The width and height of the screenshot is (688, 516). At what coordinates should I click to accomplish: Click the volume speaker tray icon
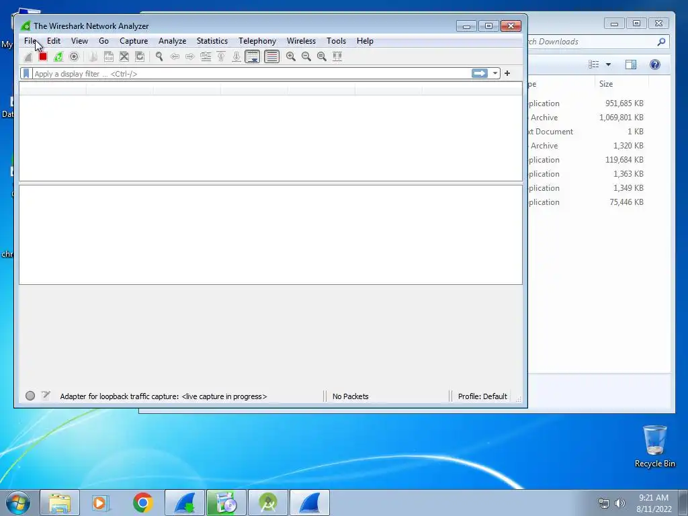click(620, 503)
